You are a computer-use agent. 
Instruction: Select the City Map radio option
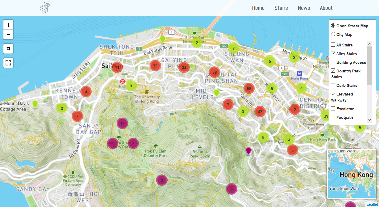tap(333, 34)
